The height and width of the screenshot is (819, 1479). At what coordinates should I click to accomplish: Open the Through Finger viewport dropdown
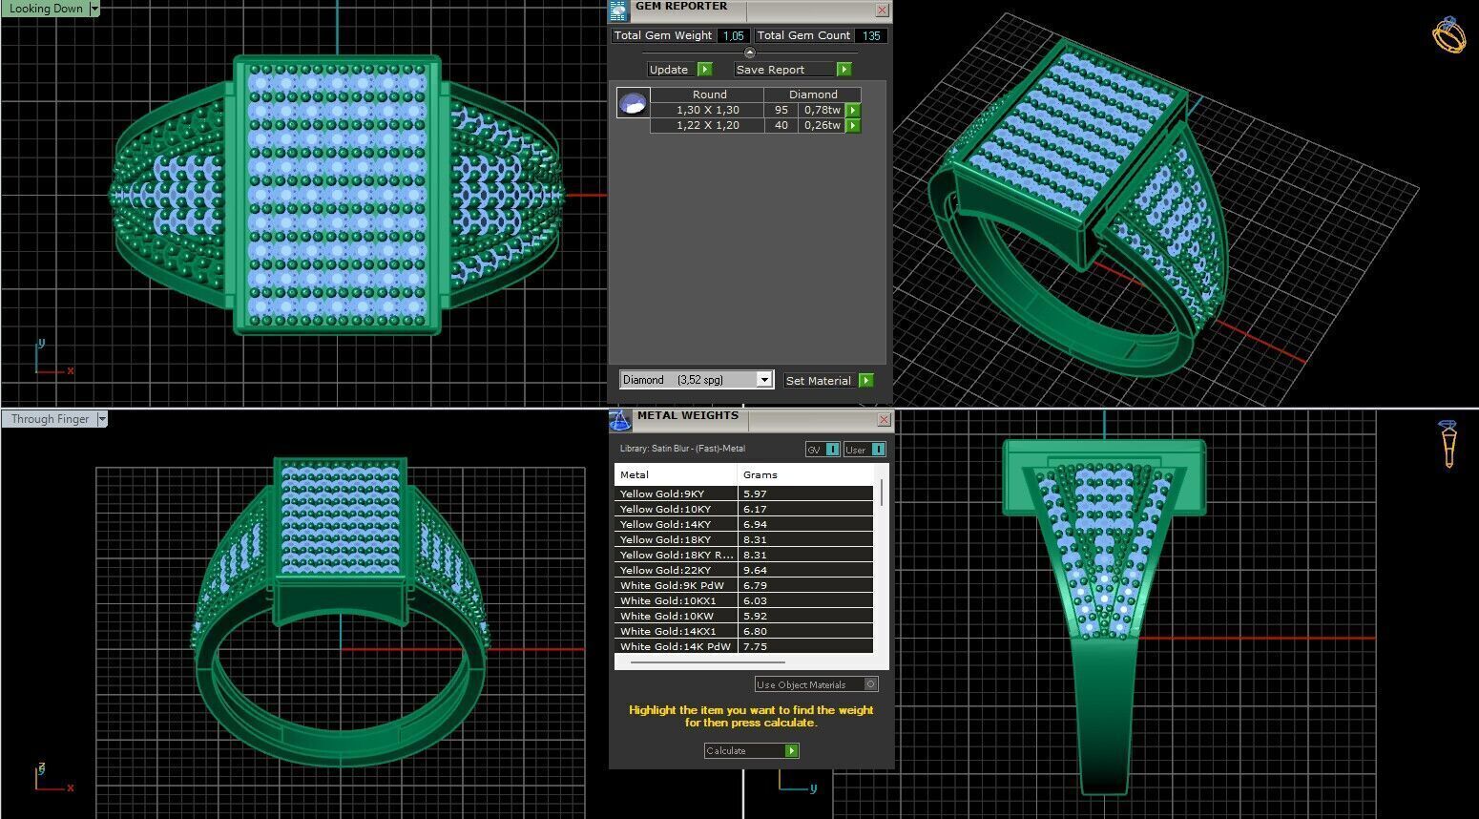101,418
